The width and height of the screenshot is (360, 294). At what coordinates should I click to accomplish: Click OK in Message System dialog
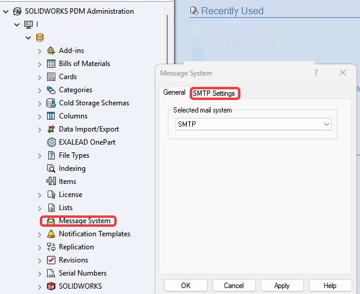(186, 286)
